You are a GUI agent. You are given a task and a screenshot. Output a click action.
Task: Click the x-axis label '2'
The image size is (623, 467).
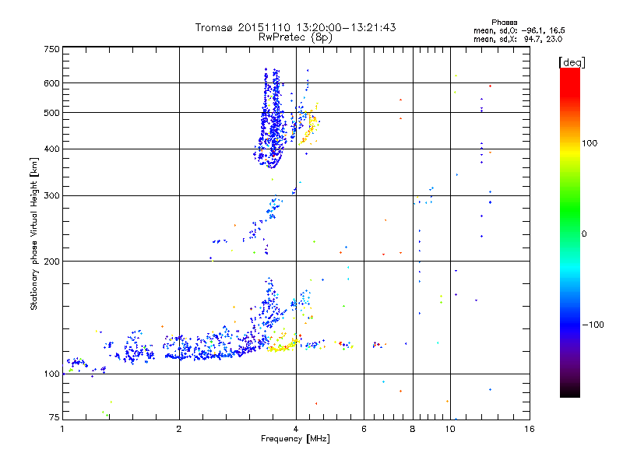tap(179, 429)
